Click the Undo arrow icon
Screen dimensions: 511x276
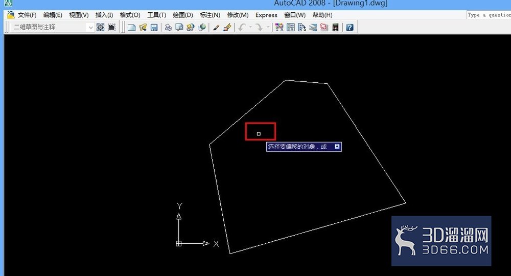click(242, 28)
